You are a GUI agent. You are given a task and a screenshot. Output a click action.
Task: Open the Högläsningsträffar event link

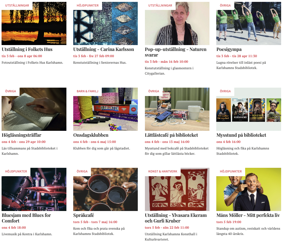click(x=21, y=135)
